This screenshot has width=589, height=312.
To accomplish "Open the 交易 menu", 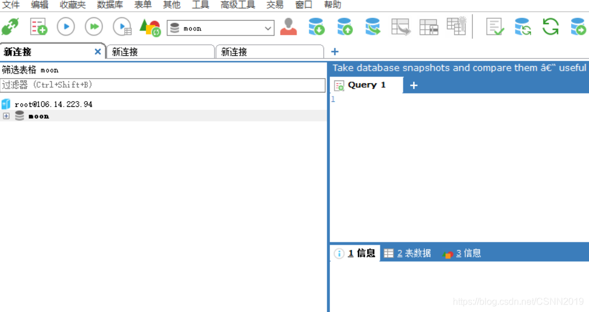I will coord(275,5).
